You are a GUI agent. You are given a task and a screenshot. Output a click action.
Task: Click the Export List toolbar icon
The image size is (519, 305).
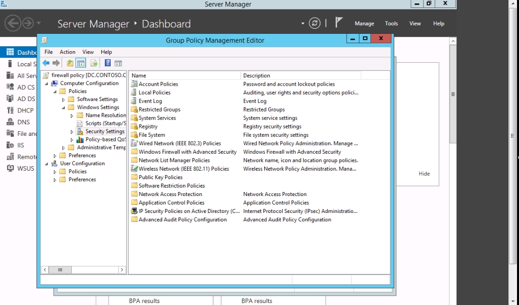coord(94,63)
